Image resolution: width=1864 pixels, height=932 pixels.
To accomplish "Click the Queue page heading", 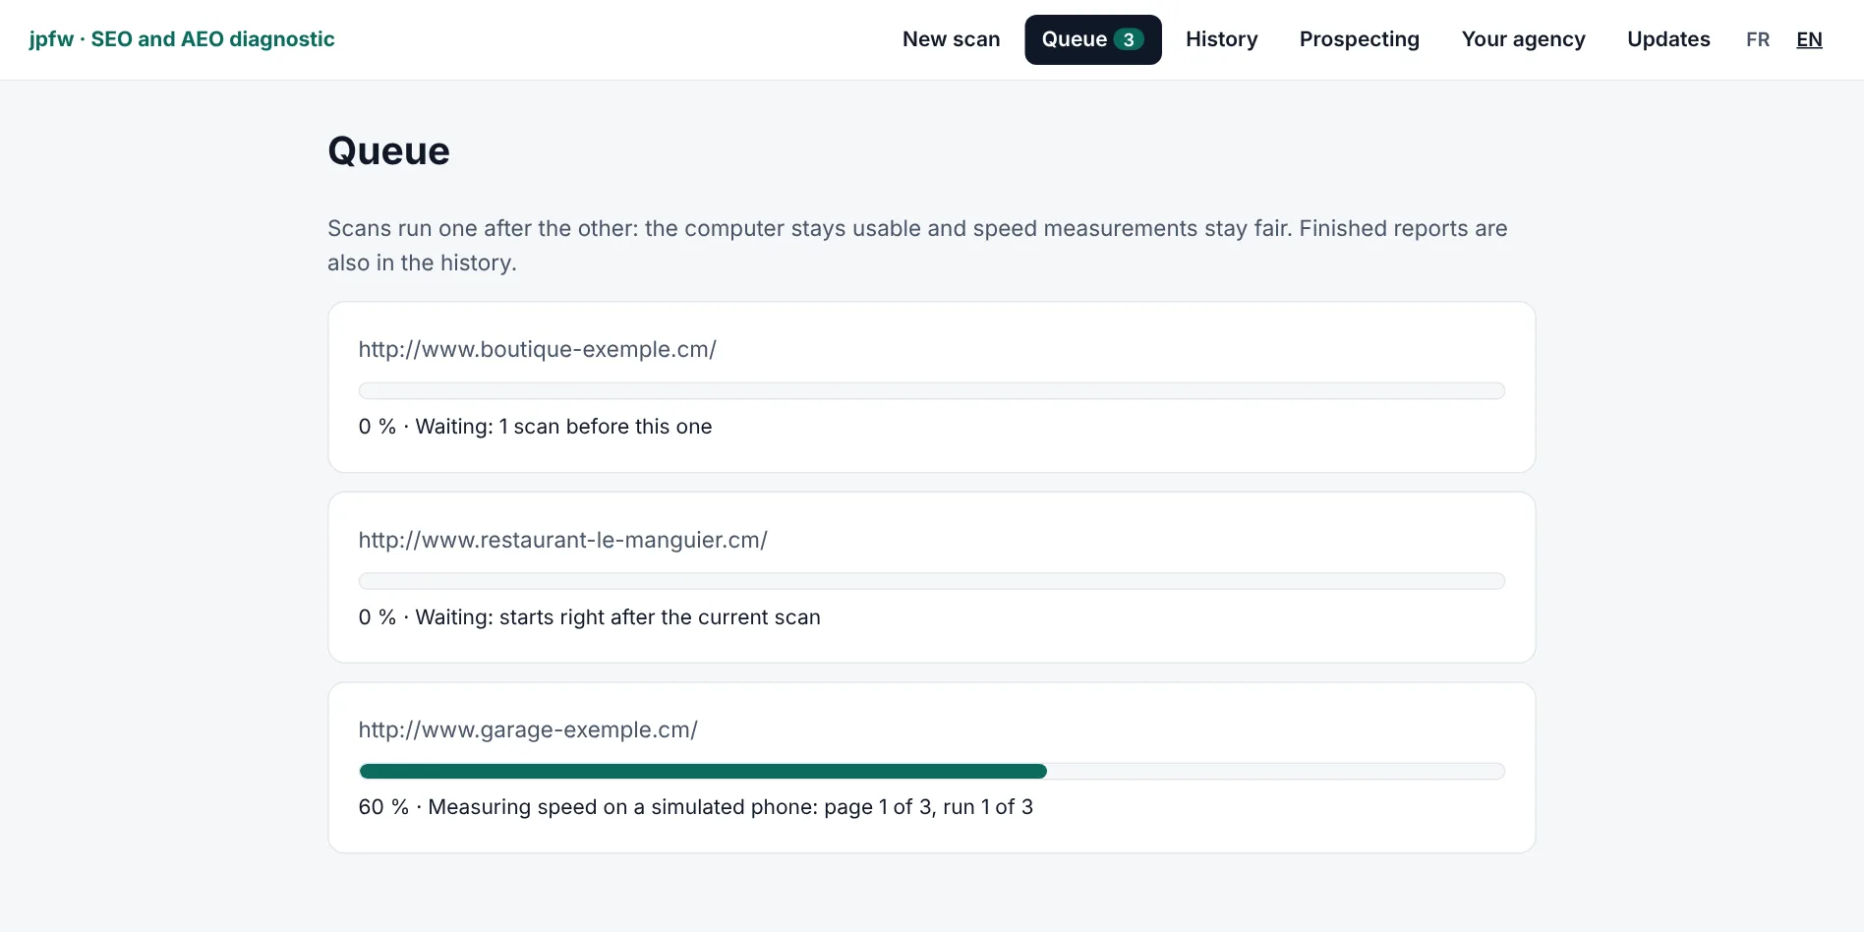I will (388, 151).
